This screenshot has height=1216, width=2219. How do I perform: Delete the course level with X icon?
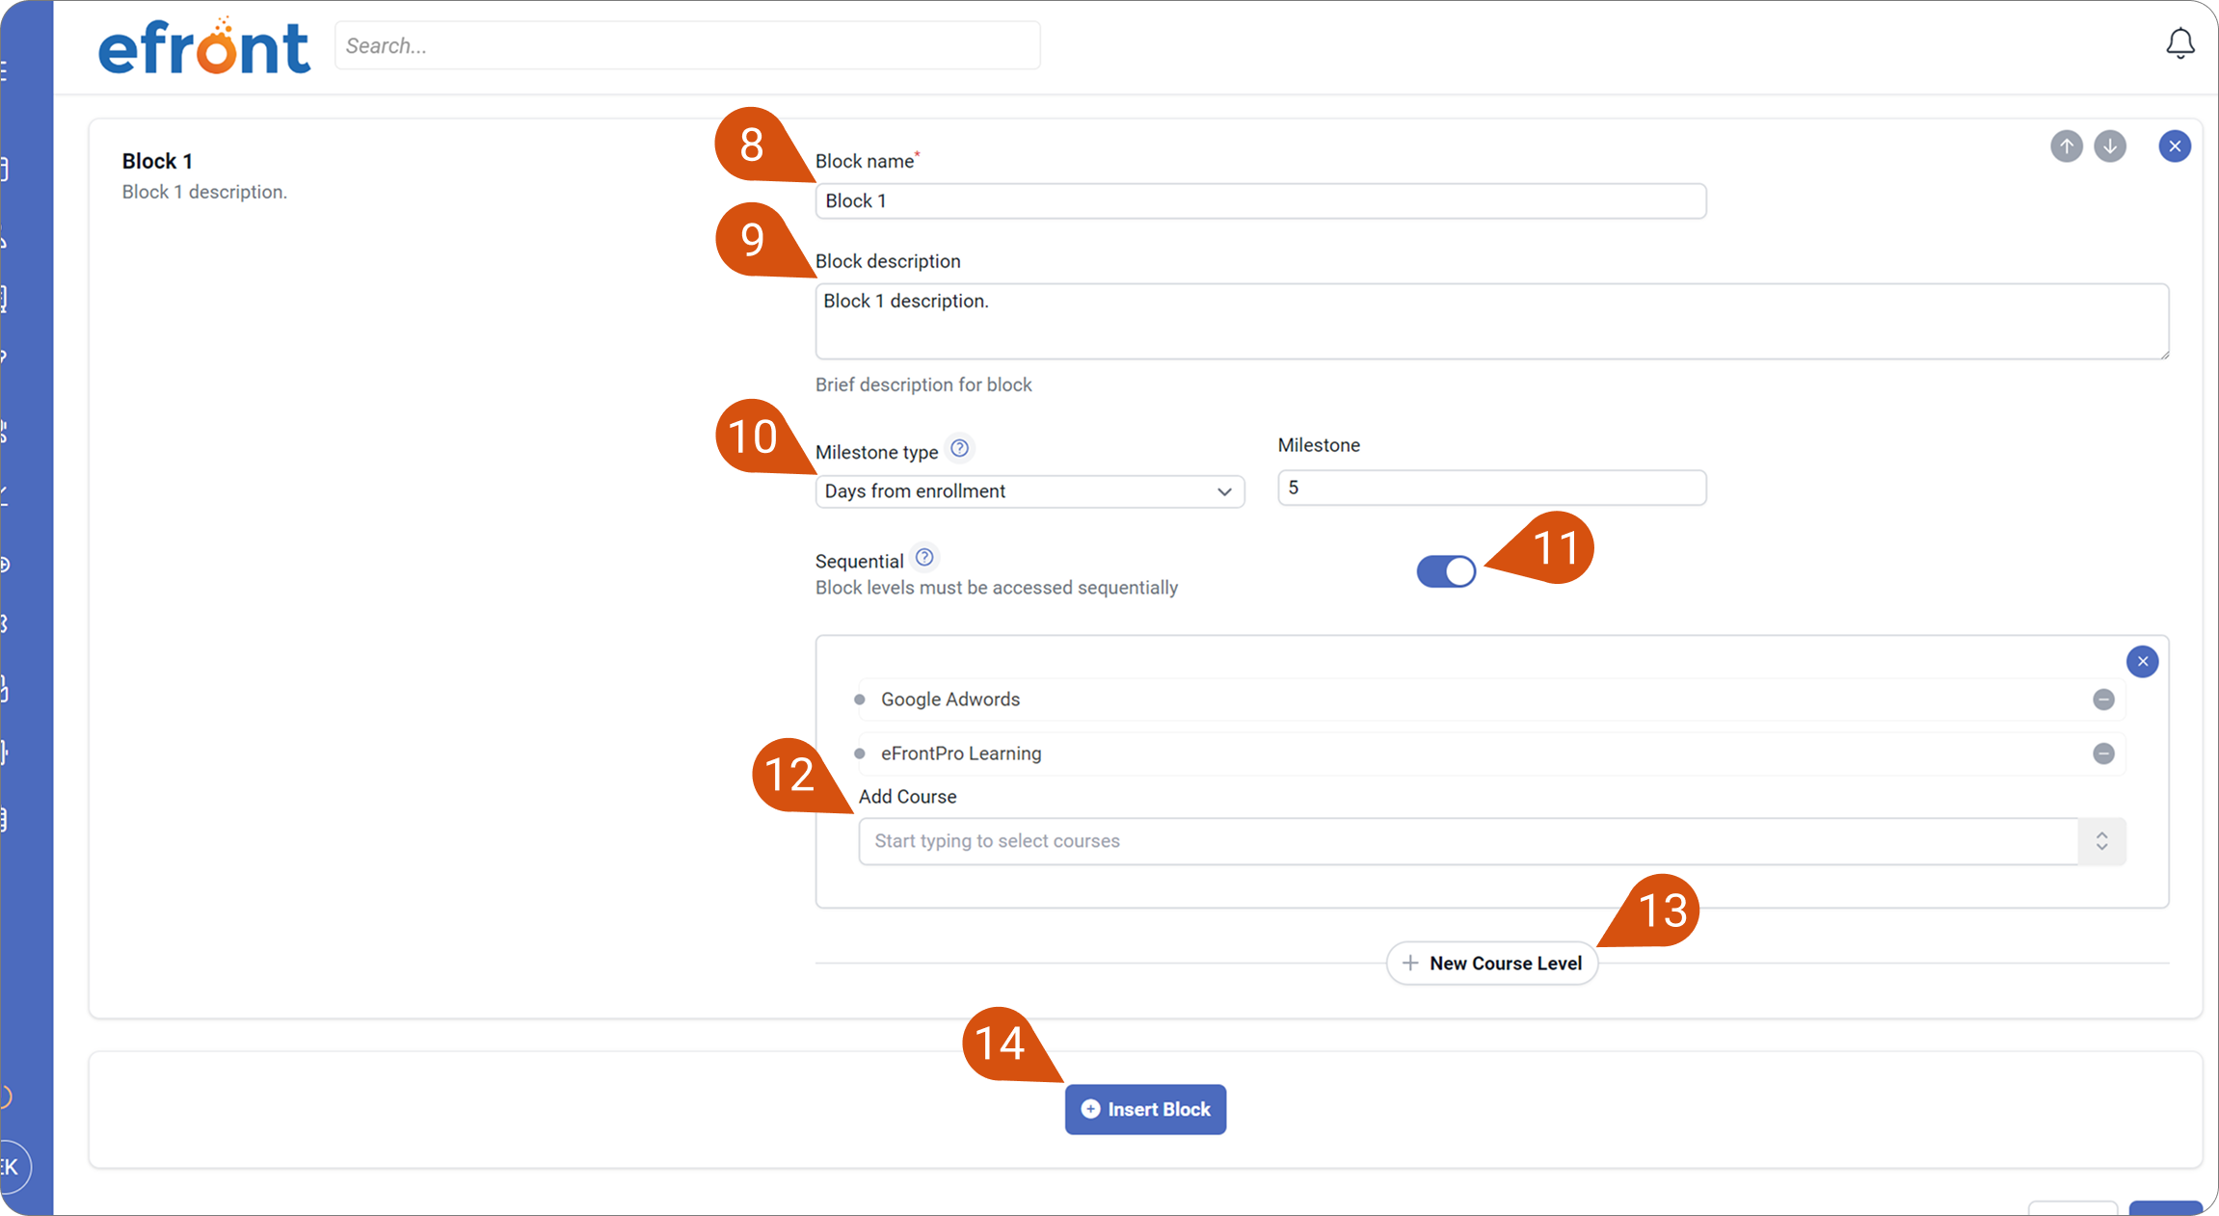click(x=2142, y=662)
